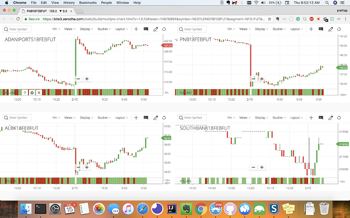Open the Window menu
Image resolution: width=350 pixels, height=218 pixels.
tap(123, 3)
